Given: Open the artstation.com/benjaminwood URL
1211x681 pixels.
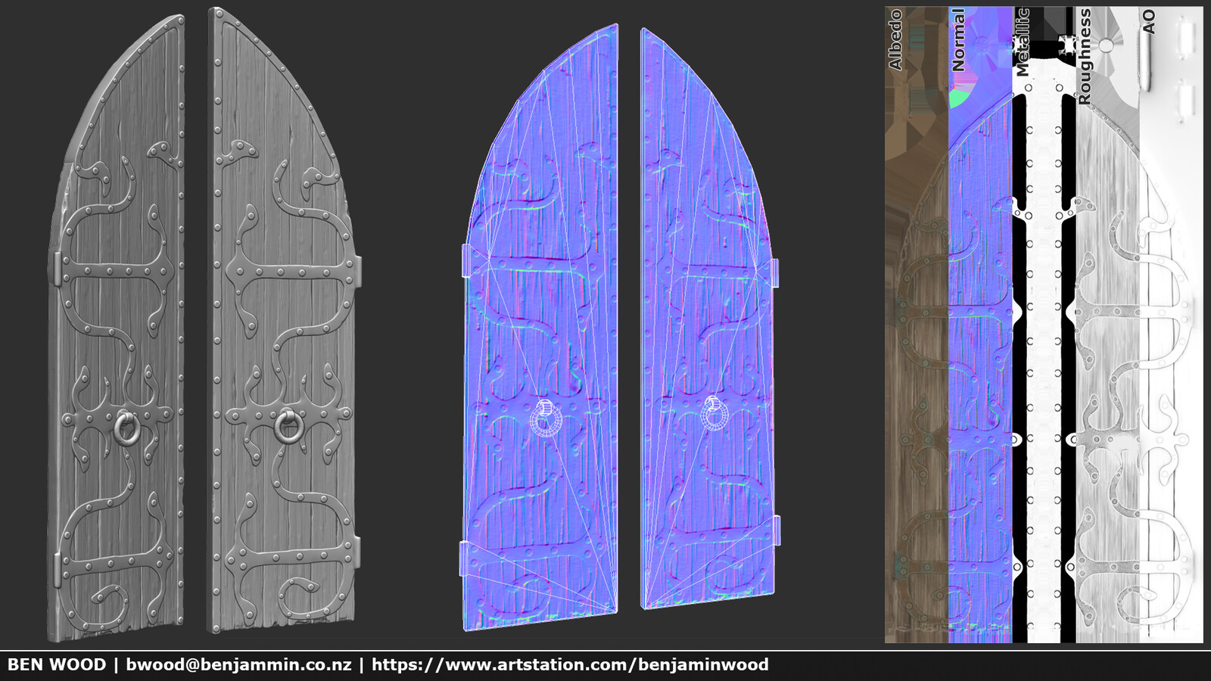Looking at the screenshot, I should pos(570,665).
